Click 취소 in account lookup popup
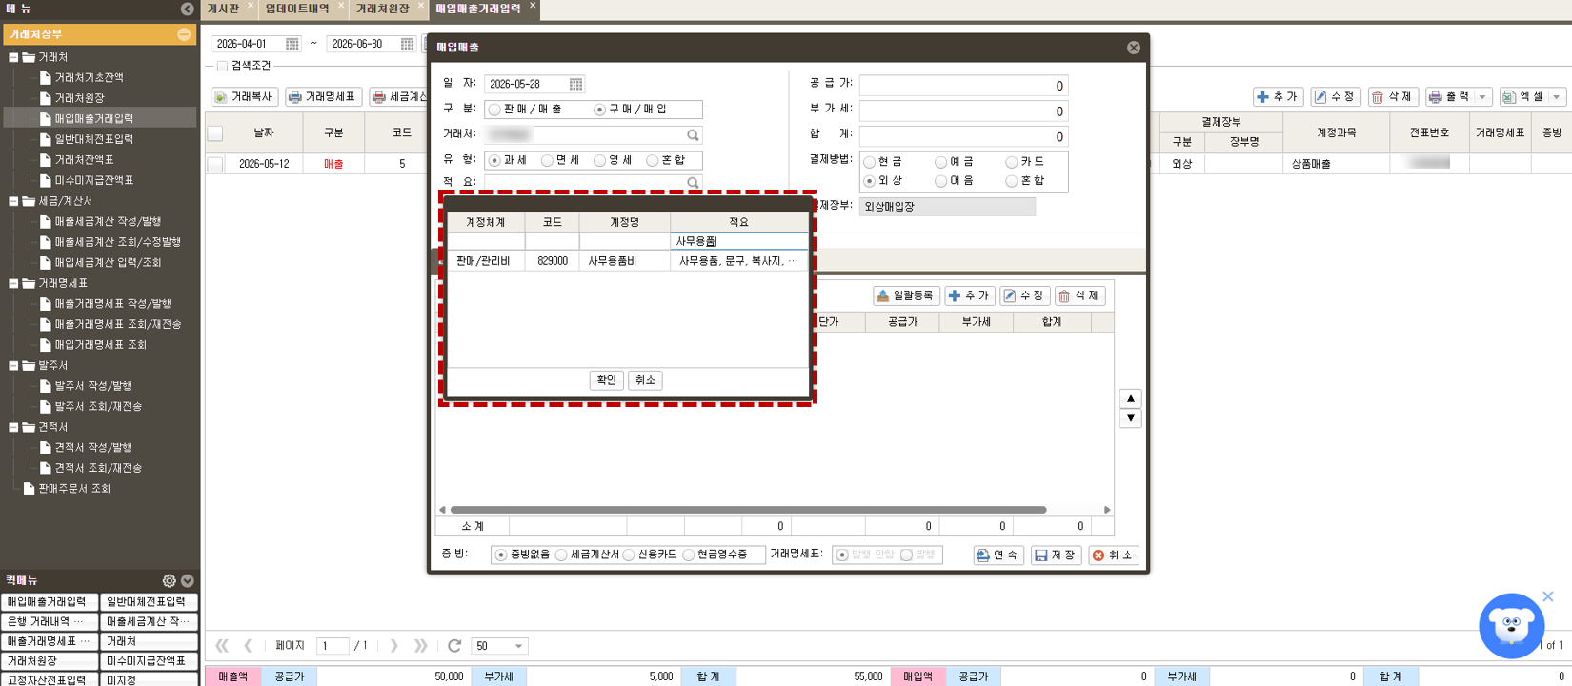This screenshot has width=1572, height=686. pyautogui.click(x=645, y=380)
